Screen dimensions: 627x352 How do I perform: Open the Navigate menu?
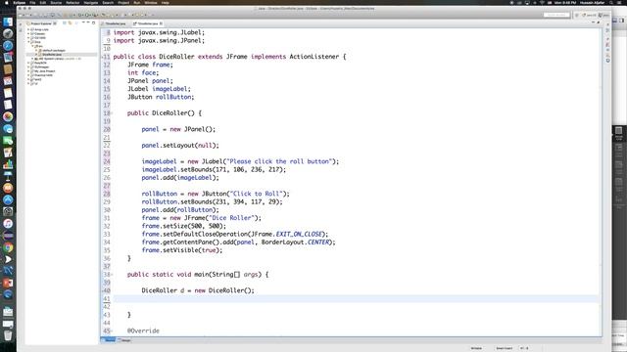click(91, 3)
